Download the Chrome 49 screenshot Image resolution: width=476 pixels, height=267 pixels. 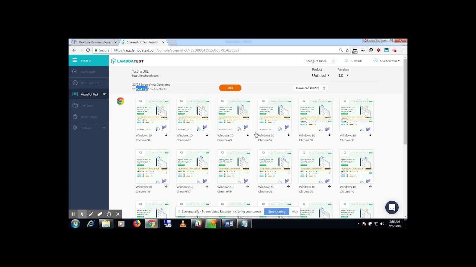pyautogui.click(x=248, y=187)
